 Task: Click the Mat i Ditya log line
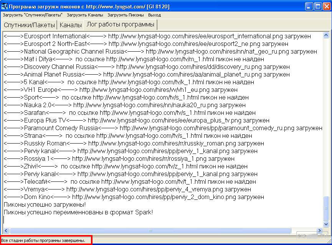[x=134, y=59]
